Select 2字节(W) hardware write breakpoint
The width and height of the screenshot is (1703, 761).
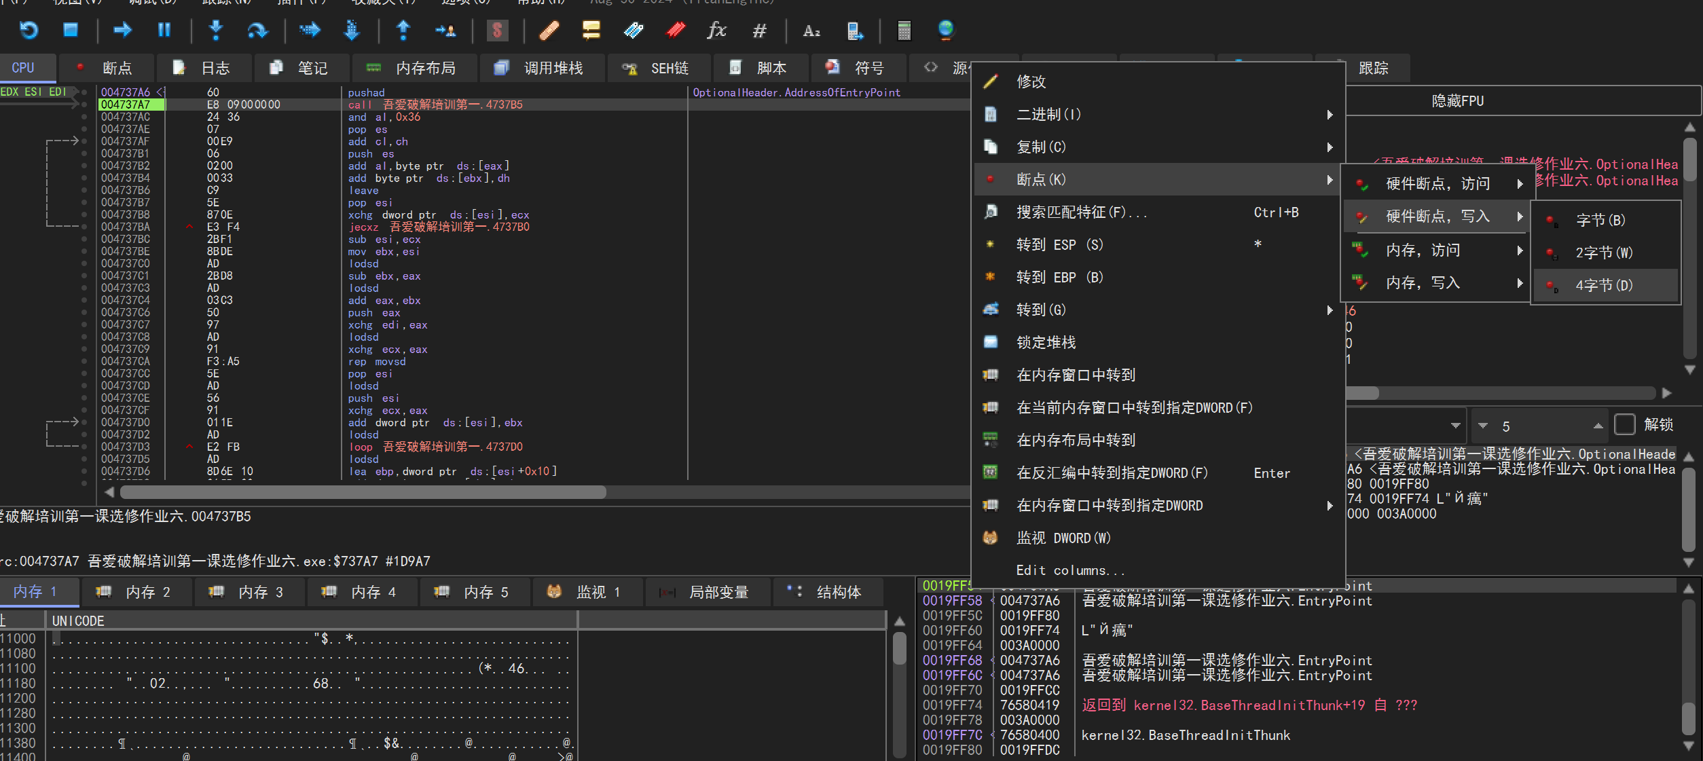[x=1606, y=253]
